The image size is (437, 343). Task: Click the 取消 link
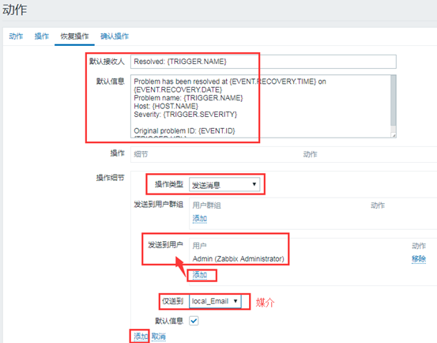[x=159, y=337]
